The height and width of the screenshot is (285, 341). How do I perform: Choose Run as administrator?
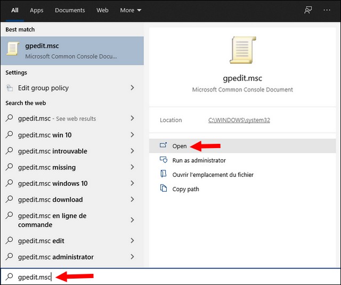(199, 160)
